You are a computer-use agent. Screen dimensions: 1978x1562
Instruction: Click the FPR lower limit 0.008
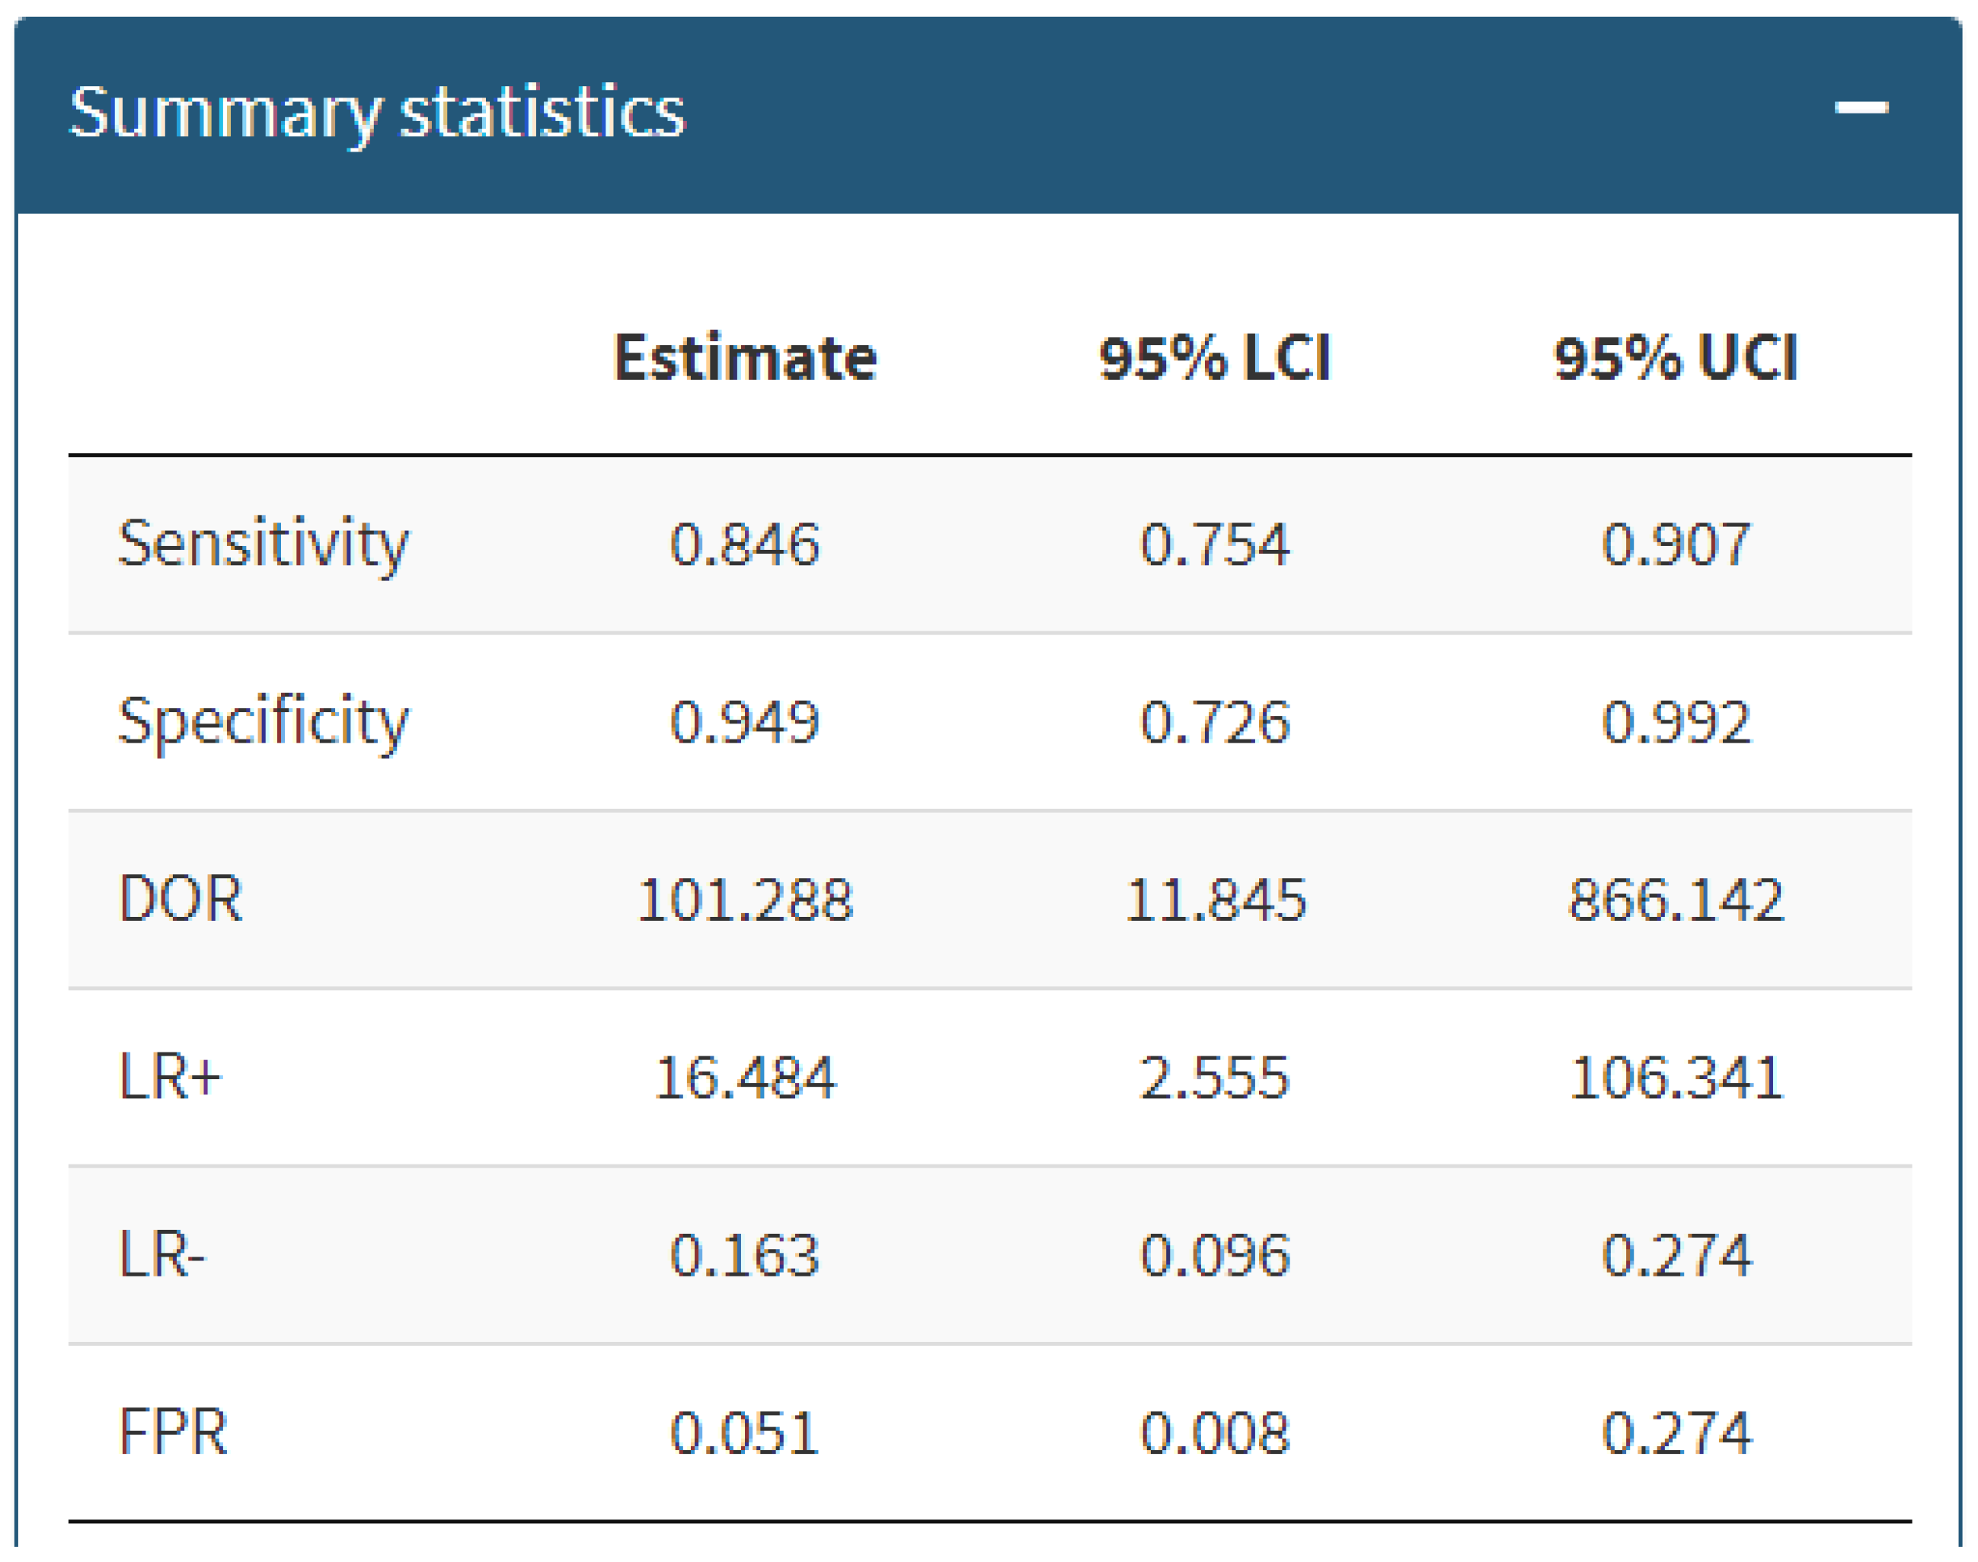[1214, 1432]
